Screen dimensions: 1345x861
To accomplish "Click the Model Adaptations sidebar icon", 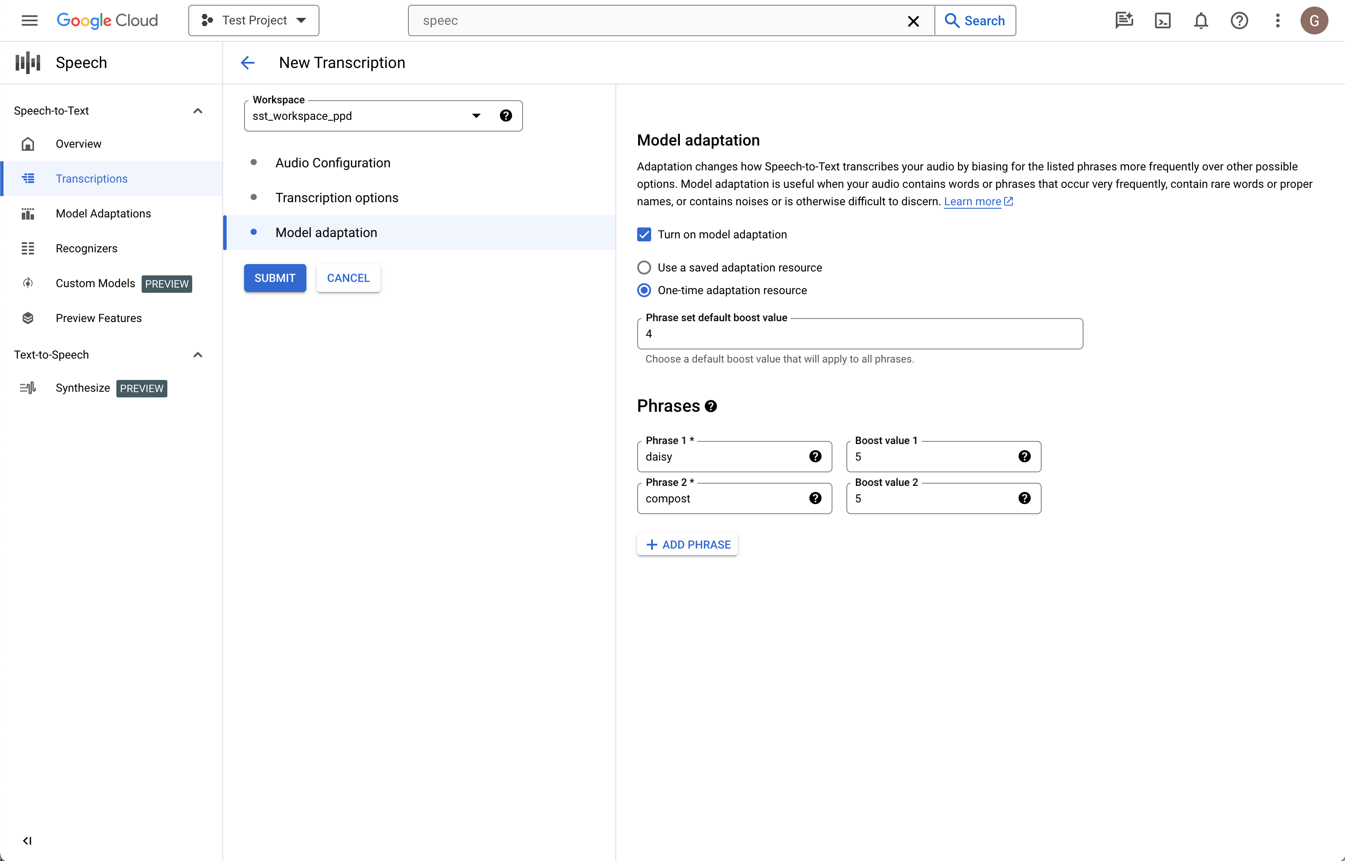I will click(27, 214).
